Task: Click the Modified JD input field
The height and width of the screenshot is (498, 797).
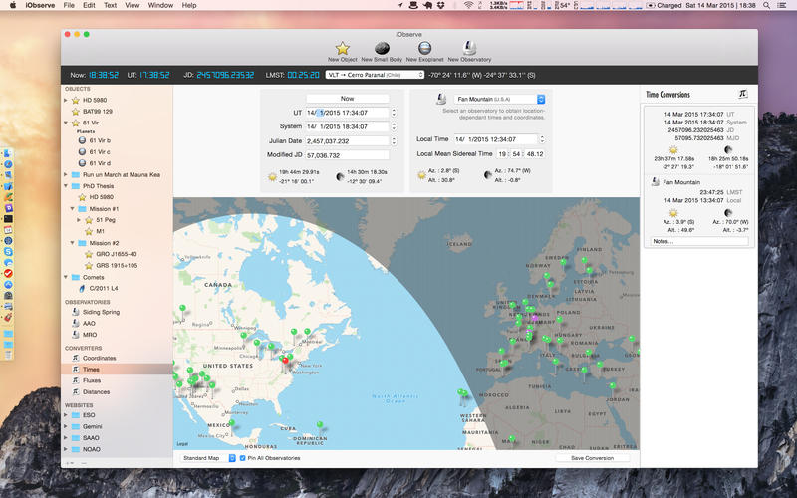Action: click(347, 155)
